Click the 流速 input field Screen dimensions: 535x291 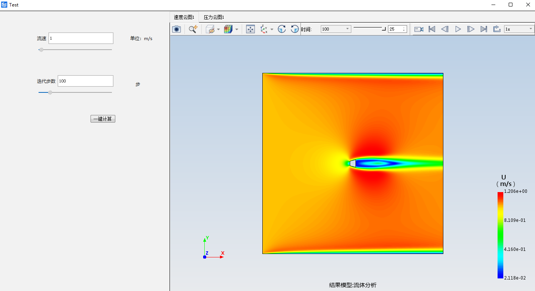pyautogui.click(x=81, y=38)
